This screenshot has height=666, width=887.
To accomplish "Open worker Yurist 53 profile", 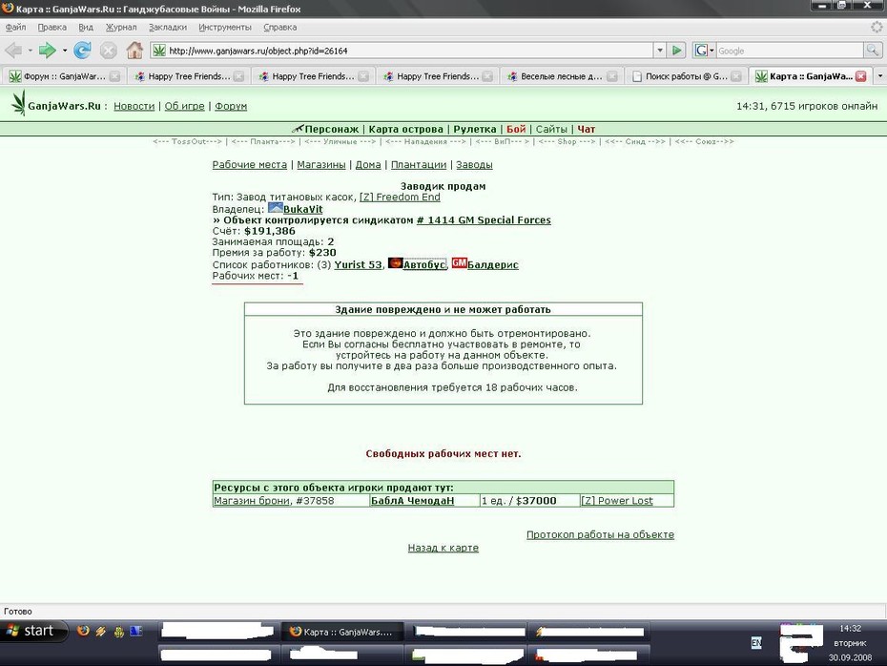I will tap(358, 264).
